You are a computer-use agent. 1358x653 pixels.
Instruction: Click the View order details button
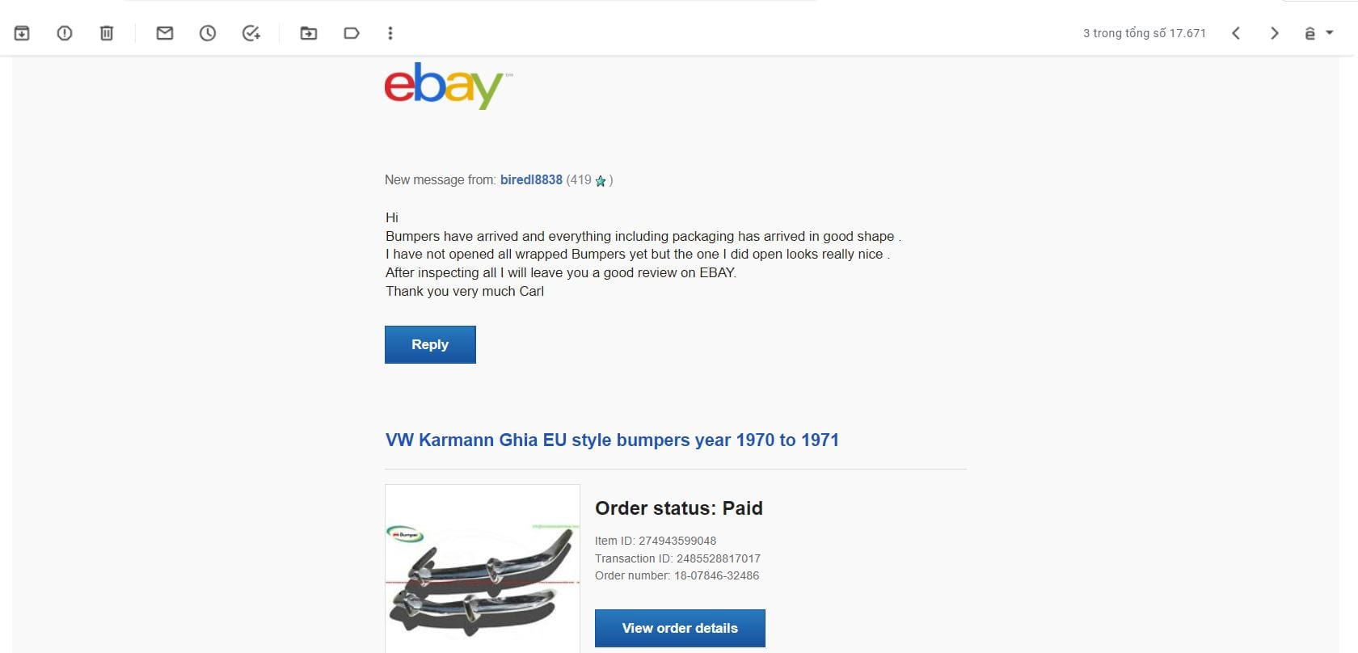tap(680, 628)
